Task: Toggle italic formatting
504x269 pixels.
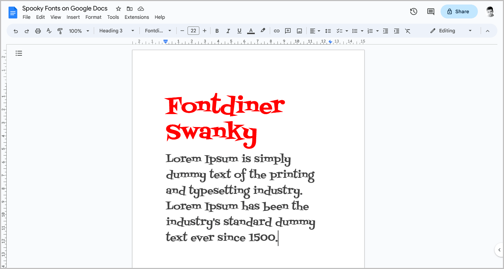Action: pyautogui.click(x=228, y=31)
